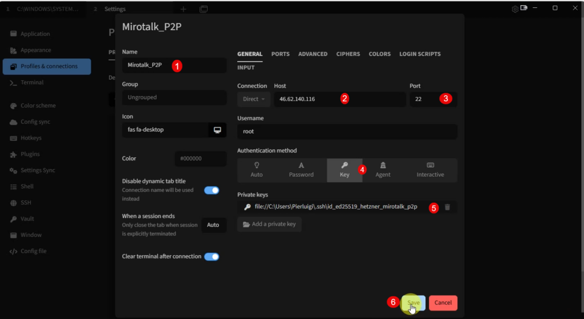
Task: Toggle Clear terminal after connection switch
Action: pyautogui.click(x=212, y=256)
